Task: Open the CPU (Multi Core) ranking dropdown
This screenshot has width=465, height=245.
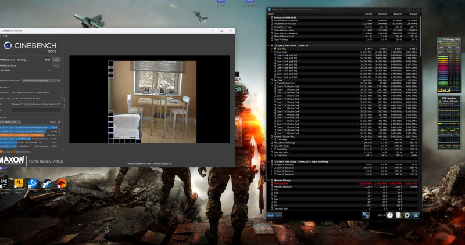Action: pyautogui.click(x=10, y=122)
